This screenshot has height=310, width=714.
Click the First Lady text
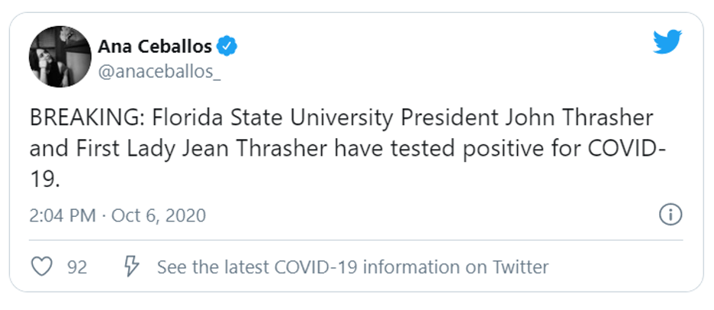(x=124, y=148)
